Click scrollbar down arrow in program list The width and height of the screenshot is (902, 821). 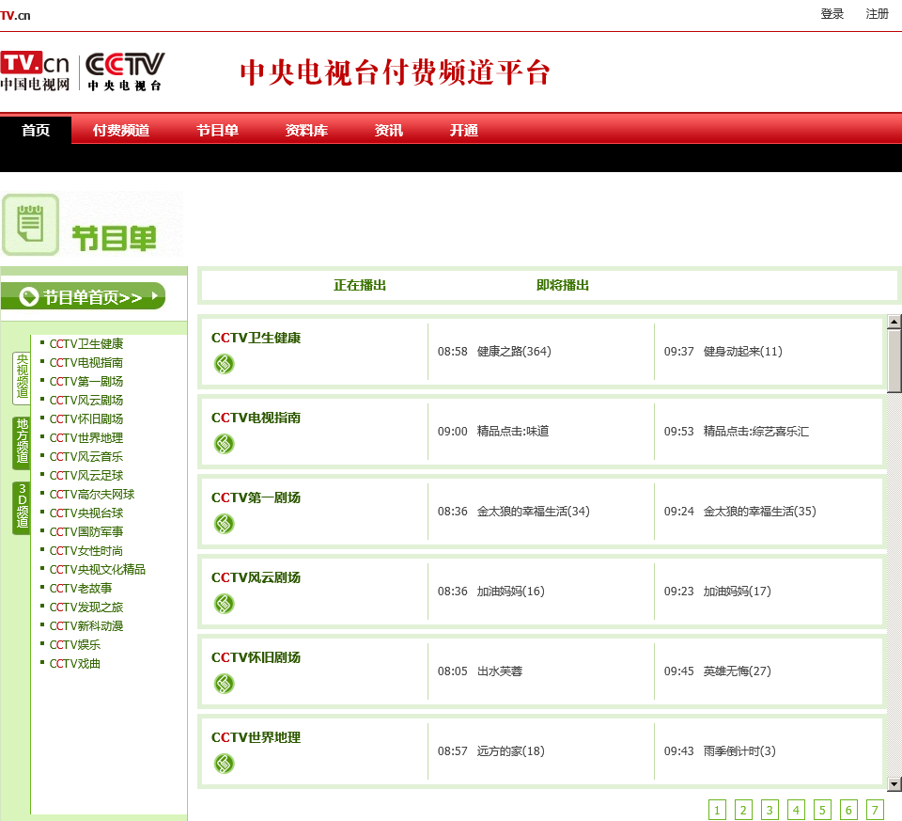click(x=894, y=783)
